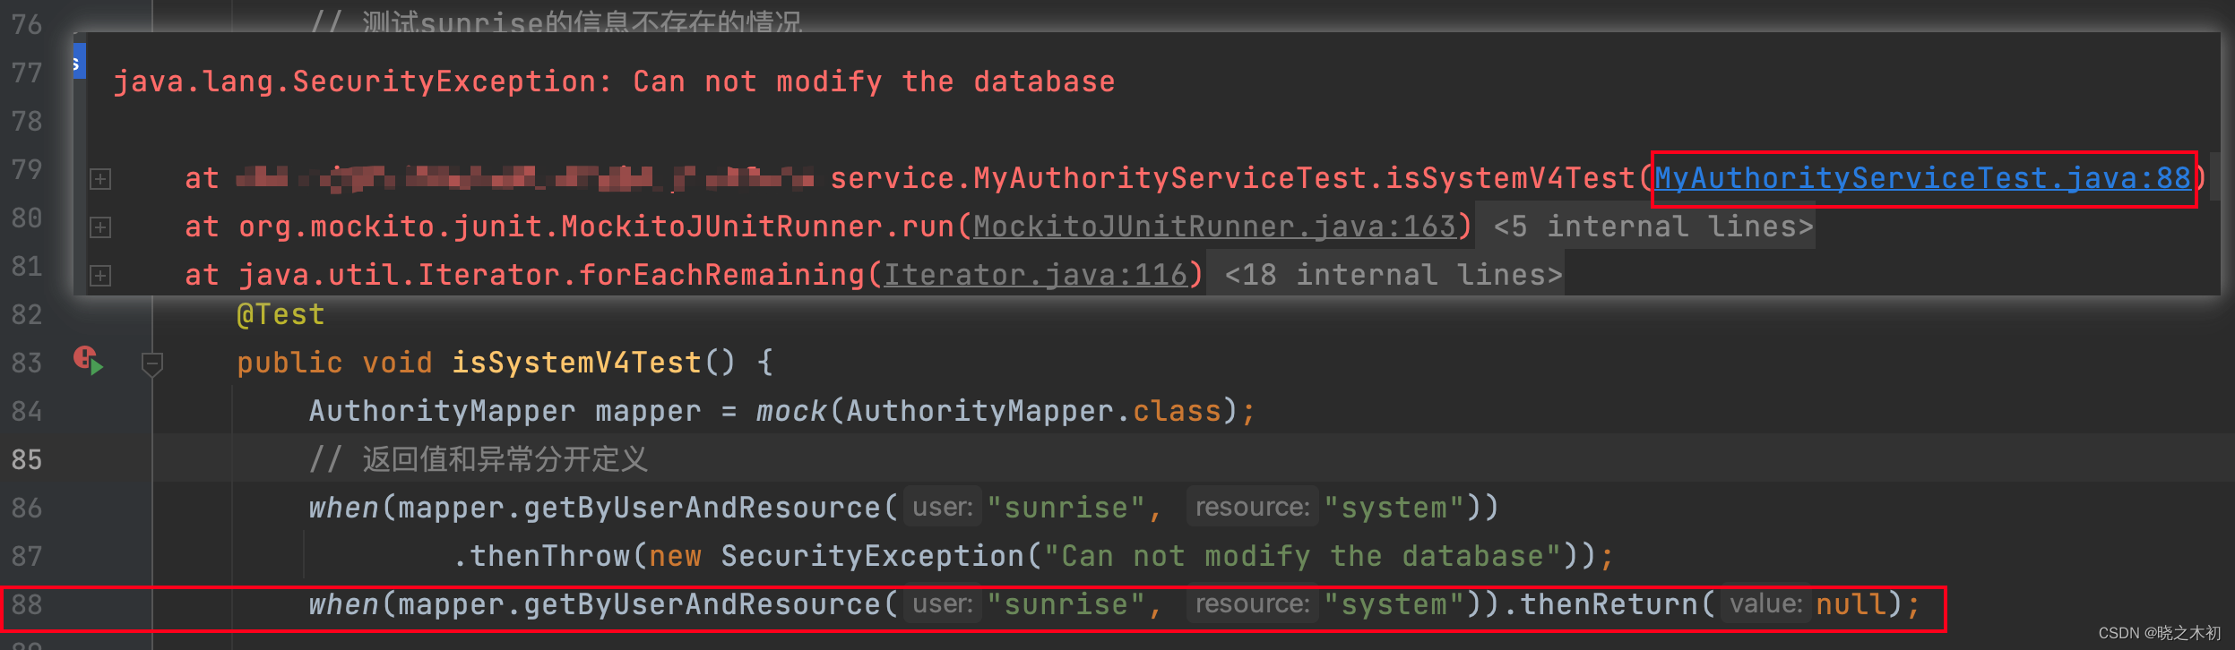
Task: Expand the Iterator.forEachRemaining stack frame plus icon
Action: [x=100, y=276]
